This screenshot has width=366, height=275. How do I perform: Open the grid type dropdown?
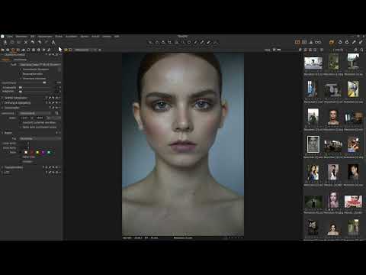(x=40, y=138)
